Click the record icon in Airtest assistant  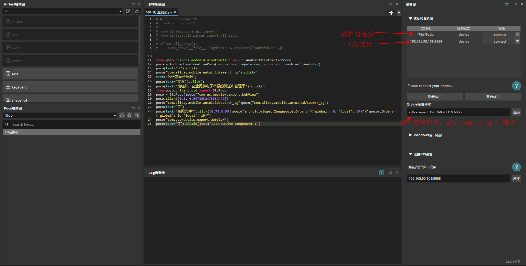[137, 11]
